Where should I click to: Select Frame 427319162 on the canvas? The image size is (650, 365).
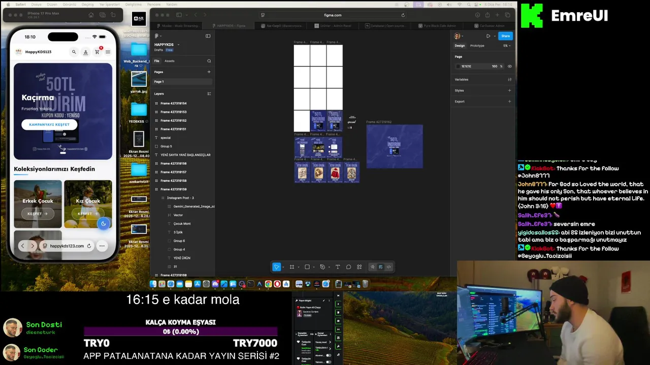pos(395,146)
